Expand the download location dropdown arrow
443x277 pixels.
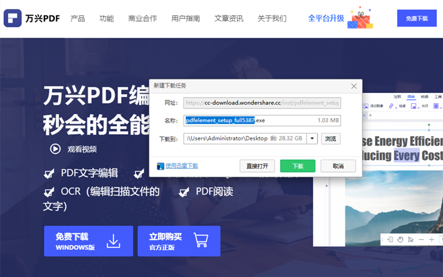pos(312,138)
